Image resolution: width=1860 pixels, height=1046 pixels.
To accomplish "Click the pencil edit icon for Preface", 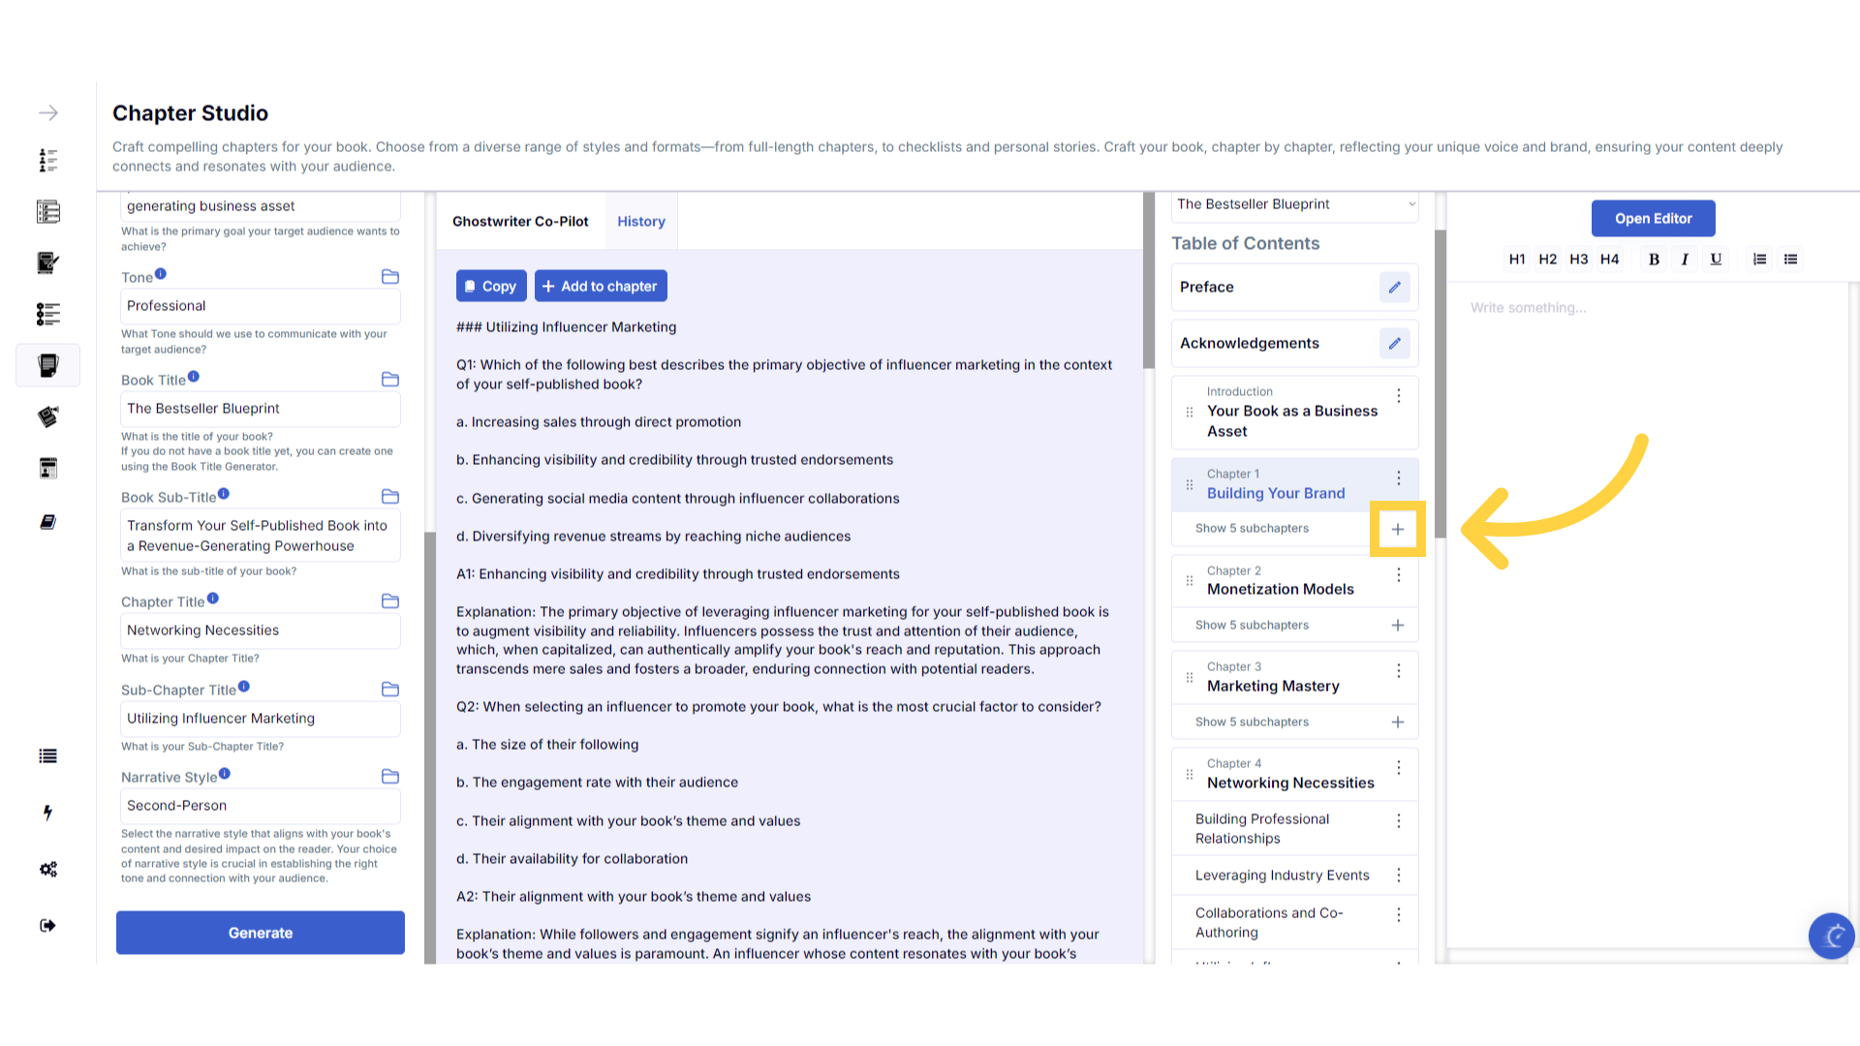I will click(x=1394, y=288).
